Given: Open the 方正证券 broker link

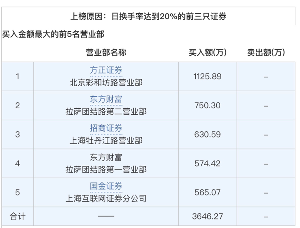Looking at the screenshot, I should point(106,70).
